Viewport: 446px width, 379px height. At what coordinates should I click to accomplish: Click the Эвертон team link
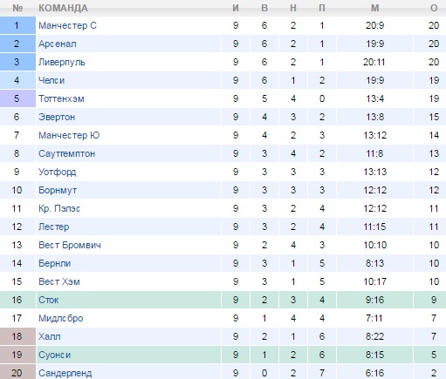[x=57, y=117]
